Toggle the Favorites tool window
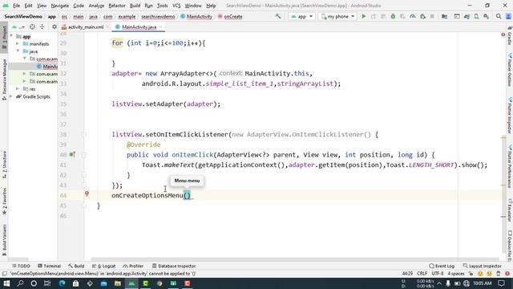This screenshot has height=289, width=513. [4, 201]
